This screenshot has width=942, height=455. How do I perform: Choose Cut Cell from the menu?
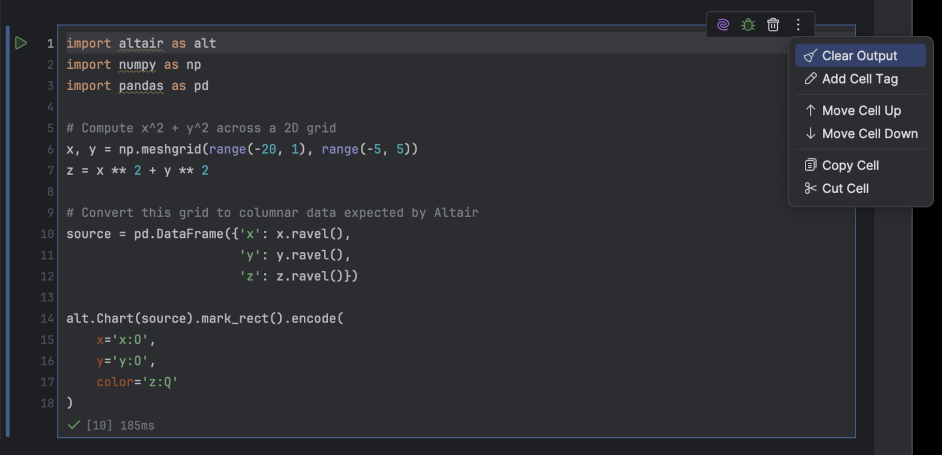845,188
